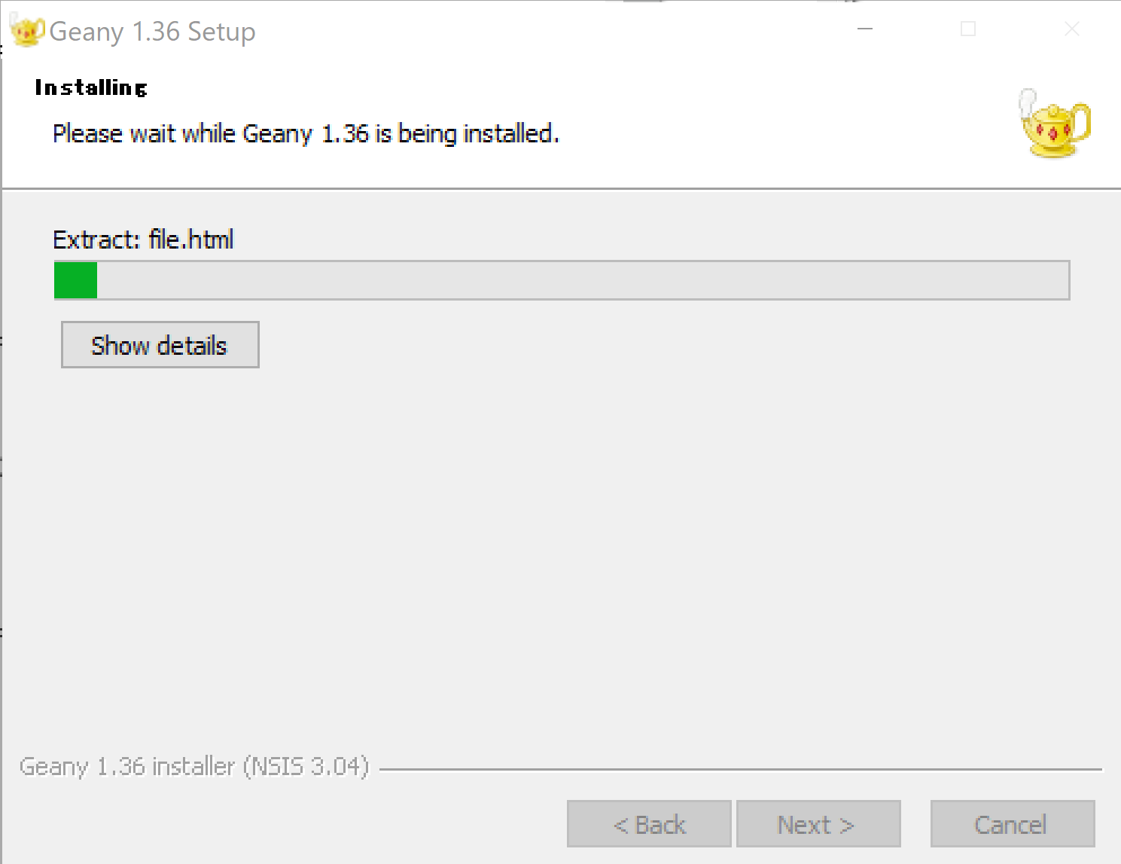The image size is (1121, 864).
Task: Click the 'Extract: file.html' status label
Action: coord(143,240)
